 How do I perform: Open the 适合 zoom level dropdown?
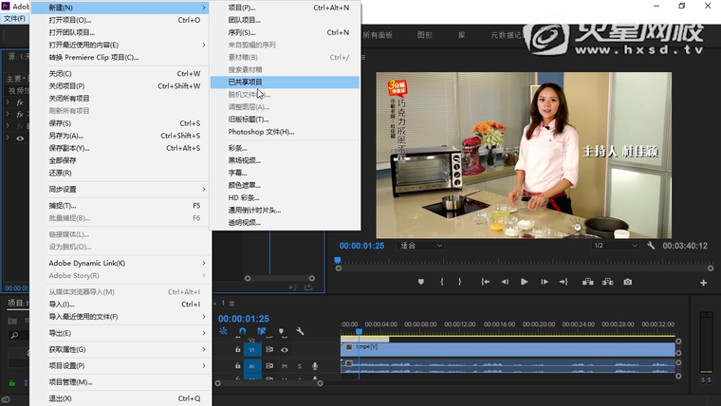[420, 246]
